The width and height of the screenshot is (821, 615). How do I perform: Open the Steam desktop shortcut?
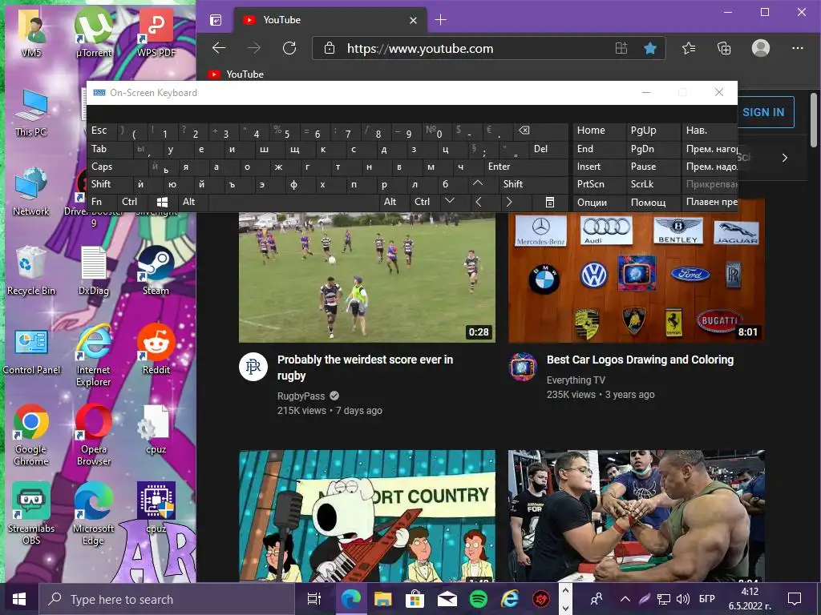(156, 271)
